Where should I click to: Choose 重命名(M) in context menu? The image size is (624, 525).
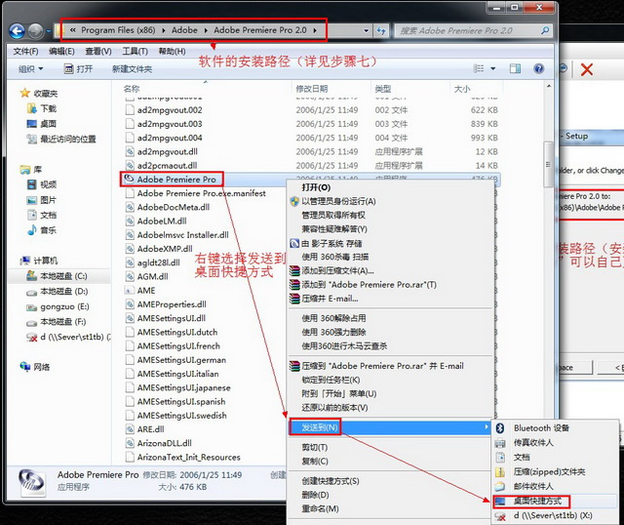[x=320, y=508]
